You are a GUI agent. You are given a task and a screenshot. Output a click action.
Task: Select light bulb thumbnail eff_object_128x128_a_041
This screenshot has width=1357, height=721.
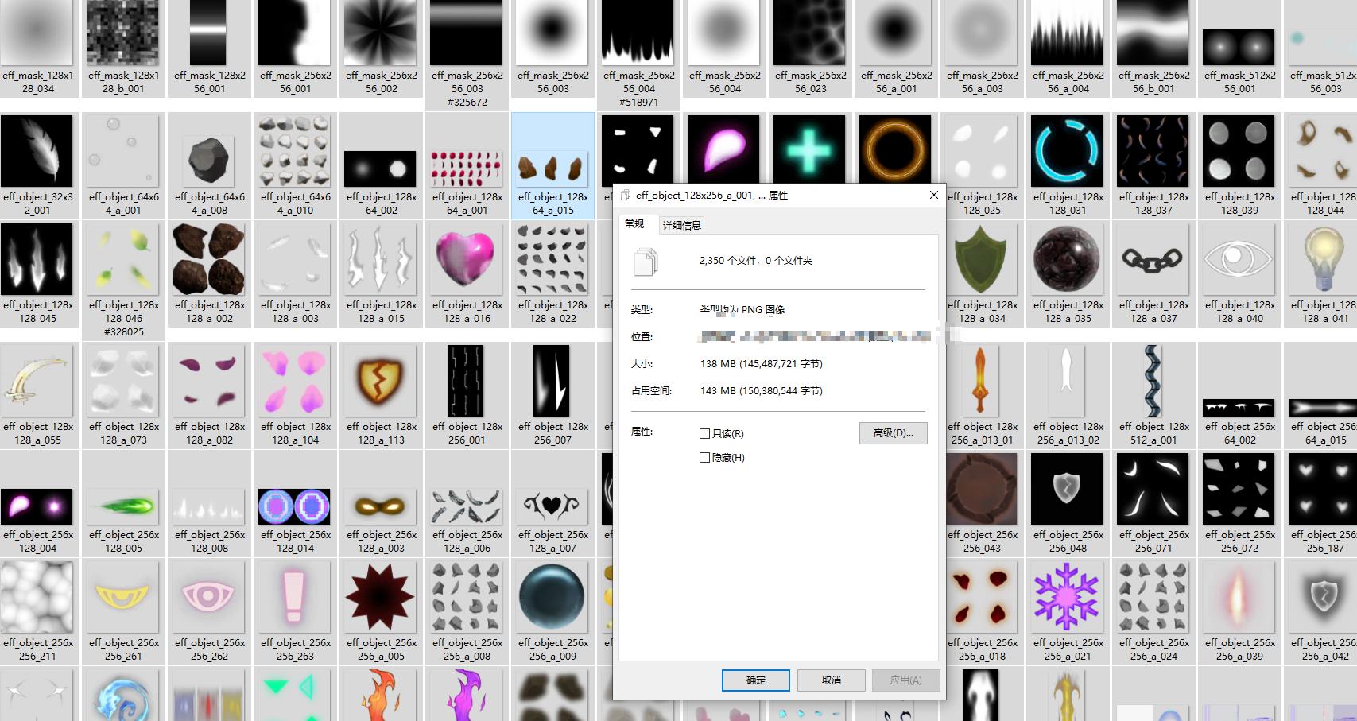pos(1323,259)
